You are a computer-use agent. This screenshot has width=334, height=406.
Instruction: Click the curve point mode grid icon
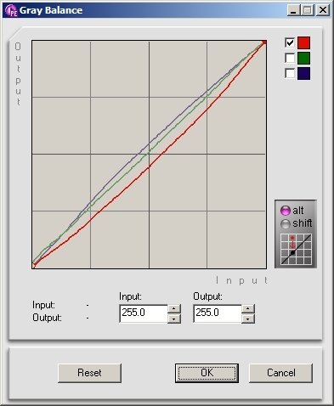pyautogui.click(x=296, y=250)
